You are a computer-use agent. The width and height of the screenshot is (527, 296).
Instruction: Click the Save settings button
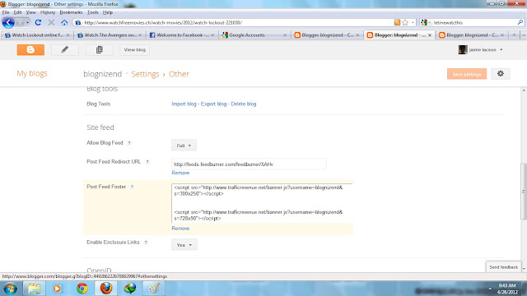[467, 74]
